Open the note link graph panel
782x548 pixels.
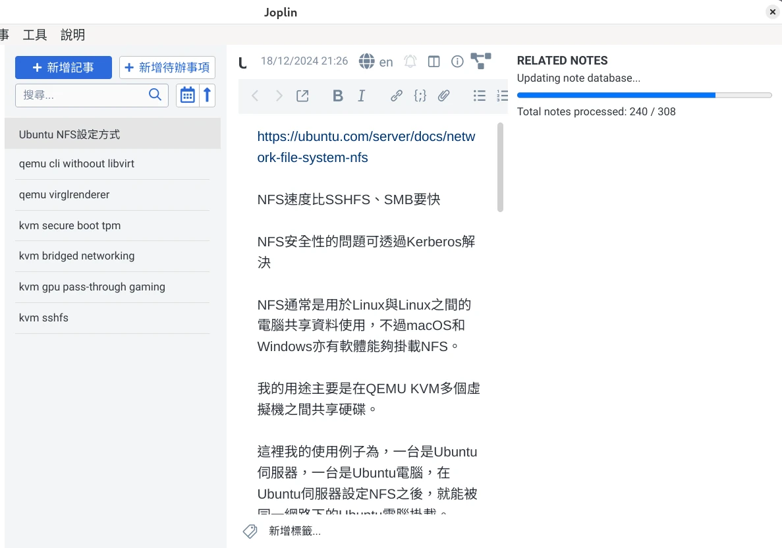coord(480,61)
